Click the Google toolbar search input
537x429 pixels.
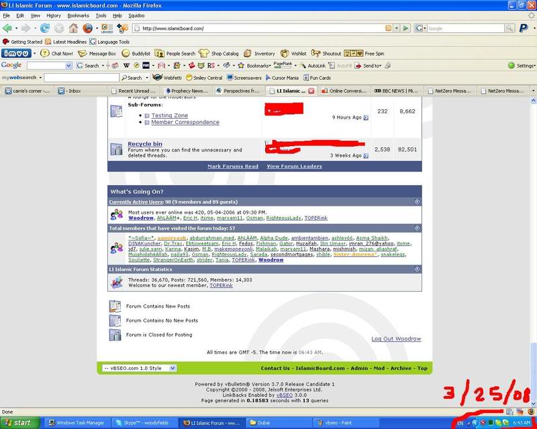click(x=49, y=65)
